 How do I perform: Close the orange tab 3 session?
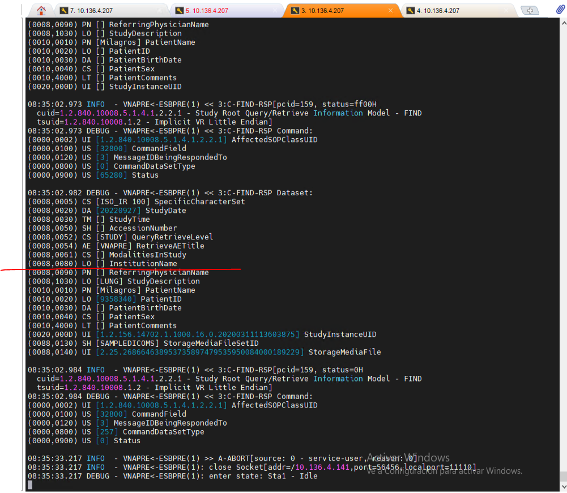click(391, 11)
